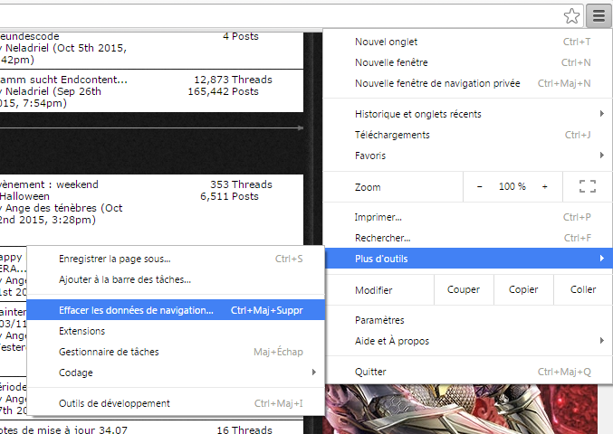Click the bookmark star icon

(571, 15)
